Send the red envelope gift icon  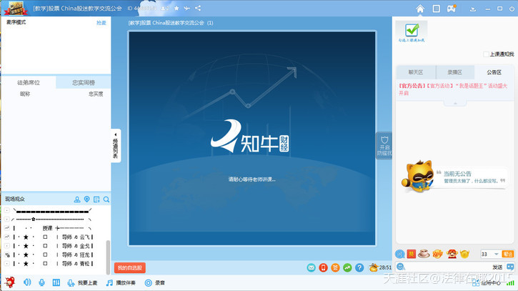pos(412,254)
